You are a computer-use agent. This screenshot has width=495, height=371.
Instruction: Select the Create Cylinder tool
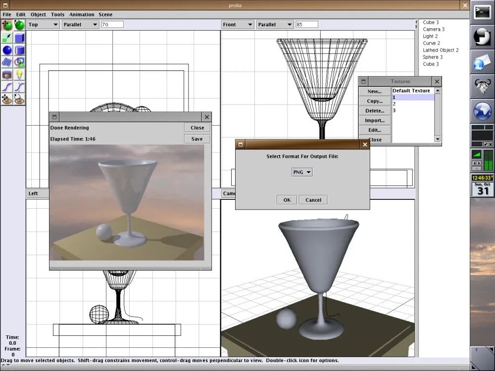[x=19, y=50]
